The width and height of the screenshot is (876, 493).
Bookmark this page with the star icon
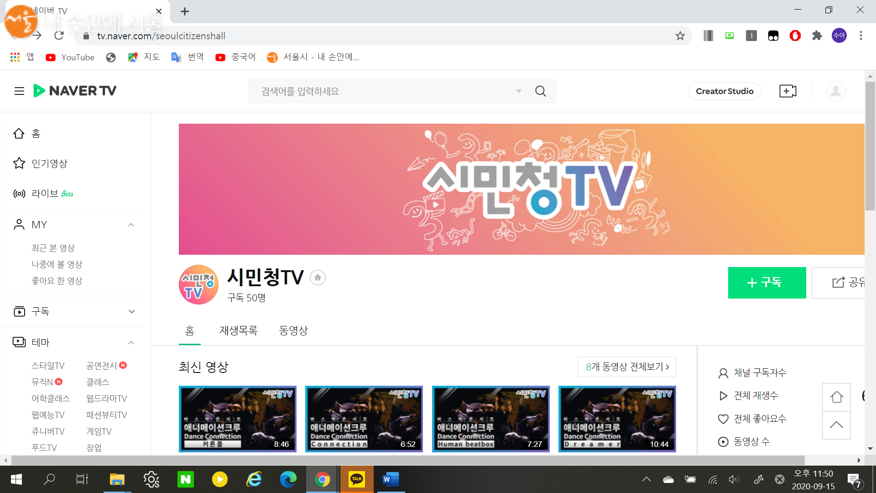click(680, 36)
